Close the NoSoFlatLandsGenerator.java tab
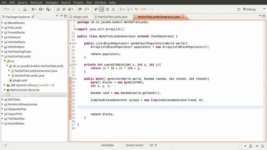Viewport: 267px width, 150px height. point(183,17)
